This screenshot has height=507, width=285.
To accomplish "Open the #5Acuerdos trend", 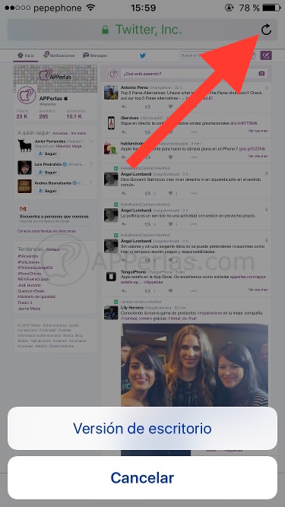I will [28, 256].
